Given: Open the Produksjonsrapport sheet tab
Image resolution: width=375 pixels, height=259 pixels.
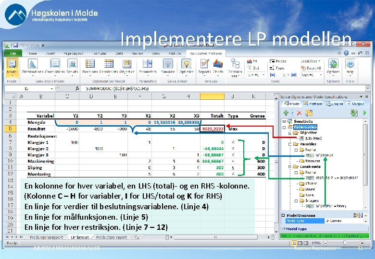Looking at the screenshot, I should pyautogui.click(x=46, y=237).
